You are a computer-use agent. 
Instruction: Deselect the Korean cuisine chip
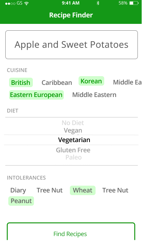91,81
